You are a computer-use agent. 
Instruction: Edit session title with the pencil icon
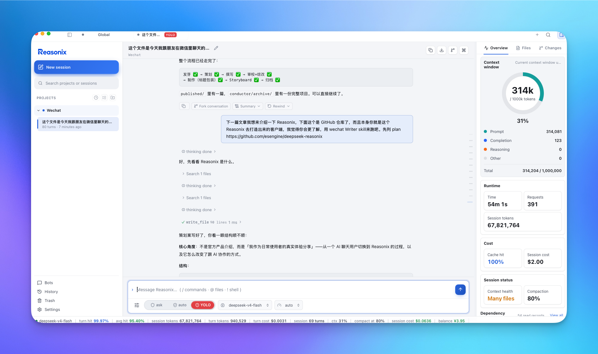[216, 48]
